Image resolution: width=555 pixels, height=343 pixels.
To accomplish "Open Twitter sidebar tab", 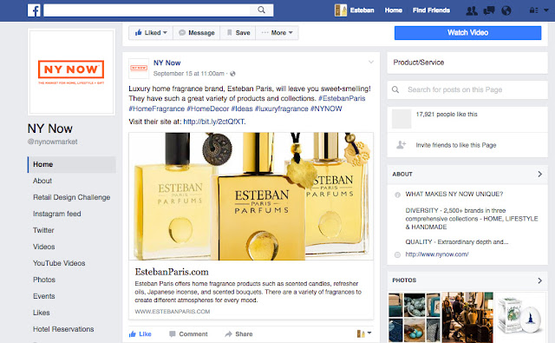I will (x=43, y=230).
